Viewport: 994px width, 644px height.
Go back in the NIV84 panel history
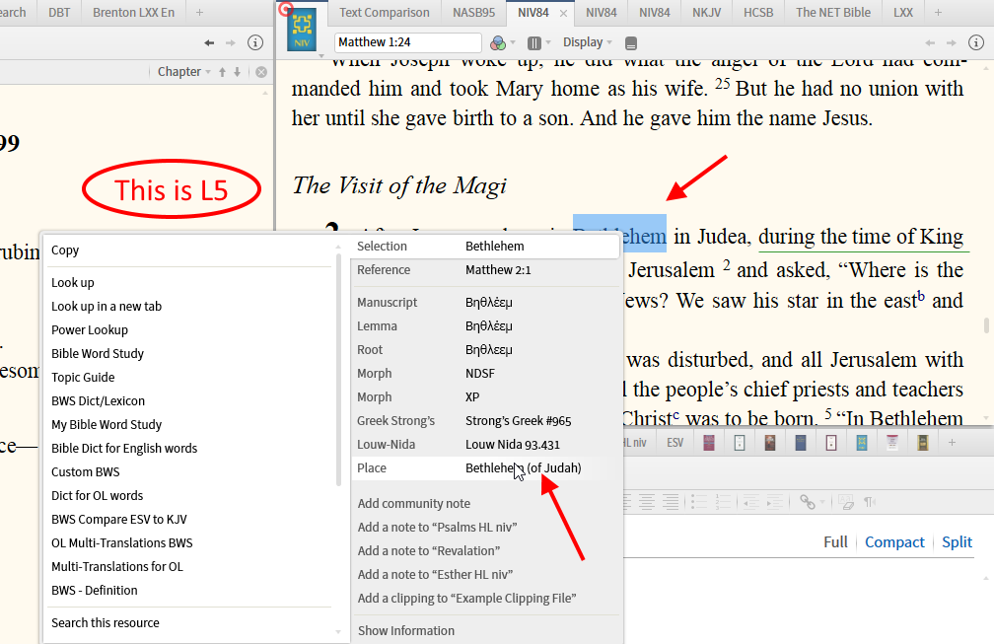(930, 43)
